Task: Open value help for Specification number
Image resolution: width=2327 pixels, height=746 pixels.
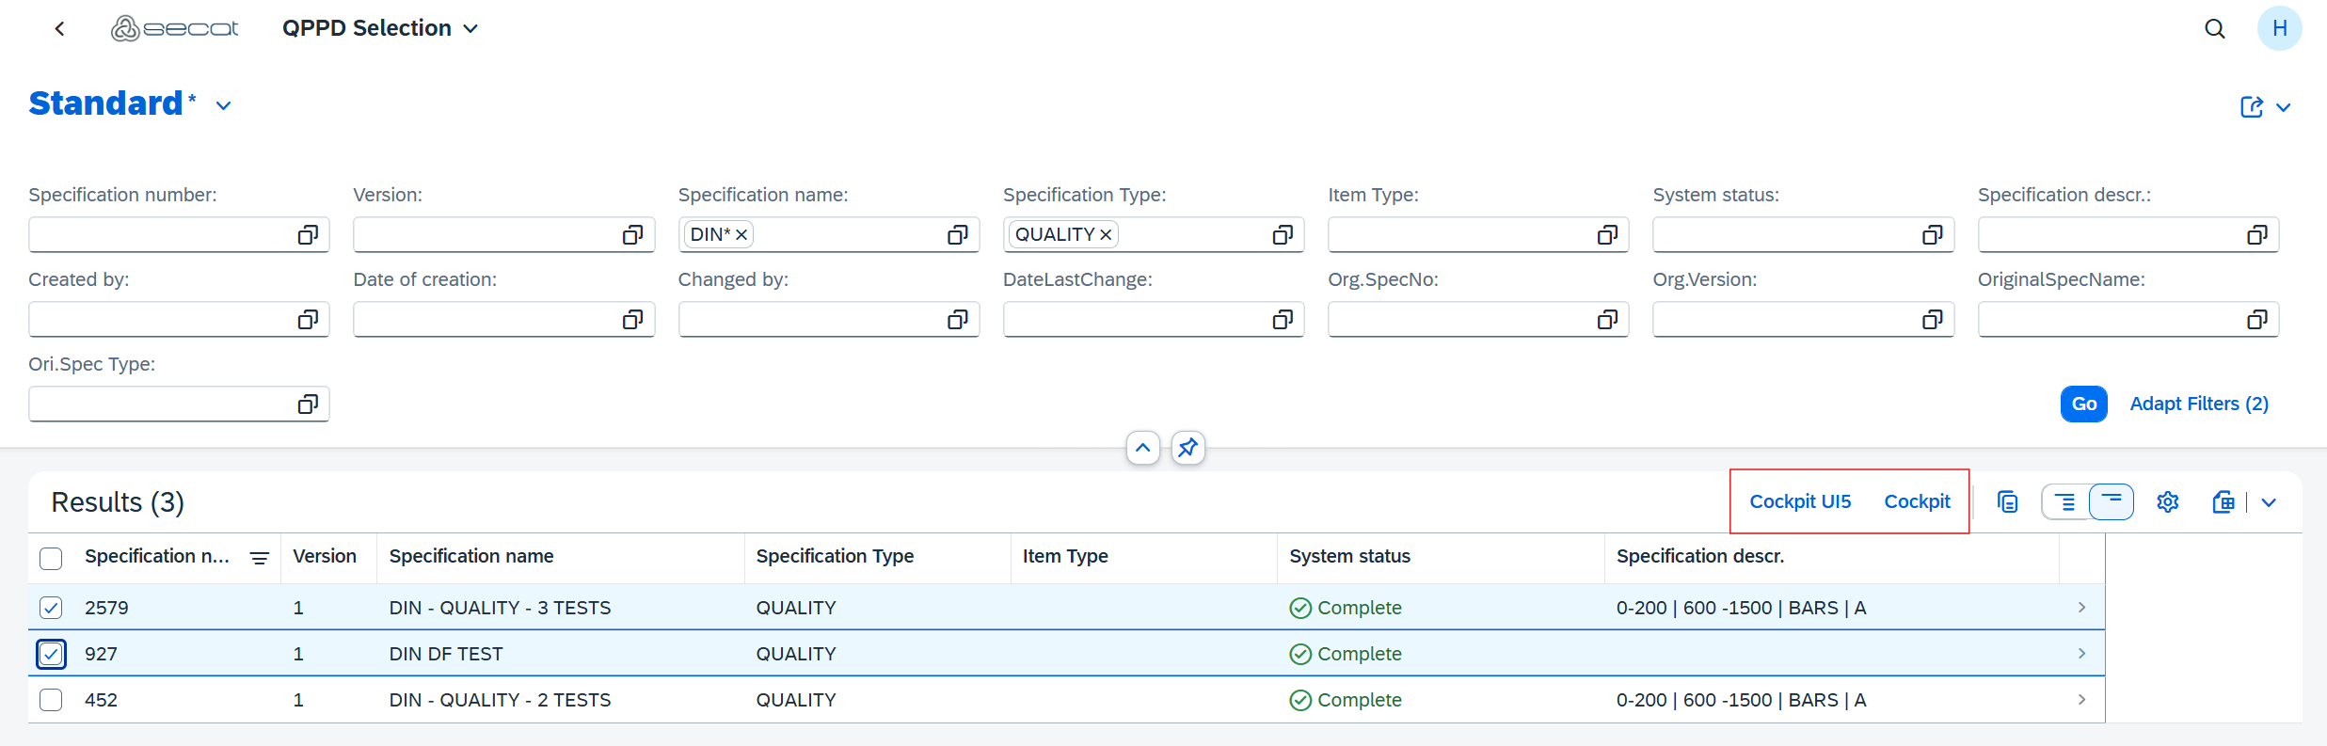Action: point(308,235)
